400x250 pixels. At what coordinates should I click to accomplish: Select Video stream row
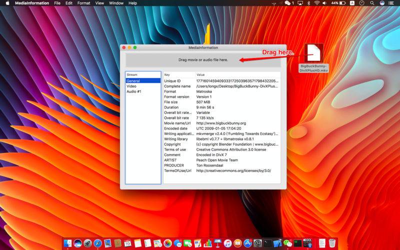(x=143, y=86)
